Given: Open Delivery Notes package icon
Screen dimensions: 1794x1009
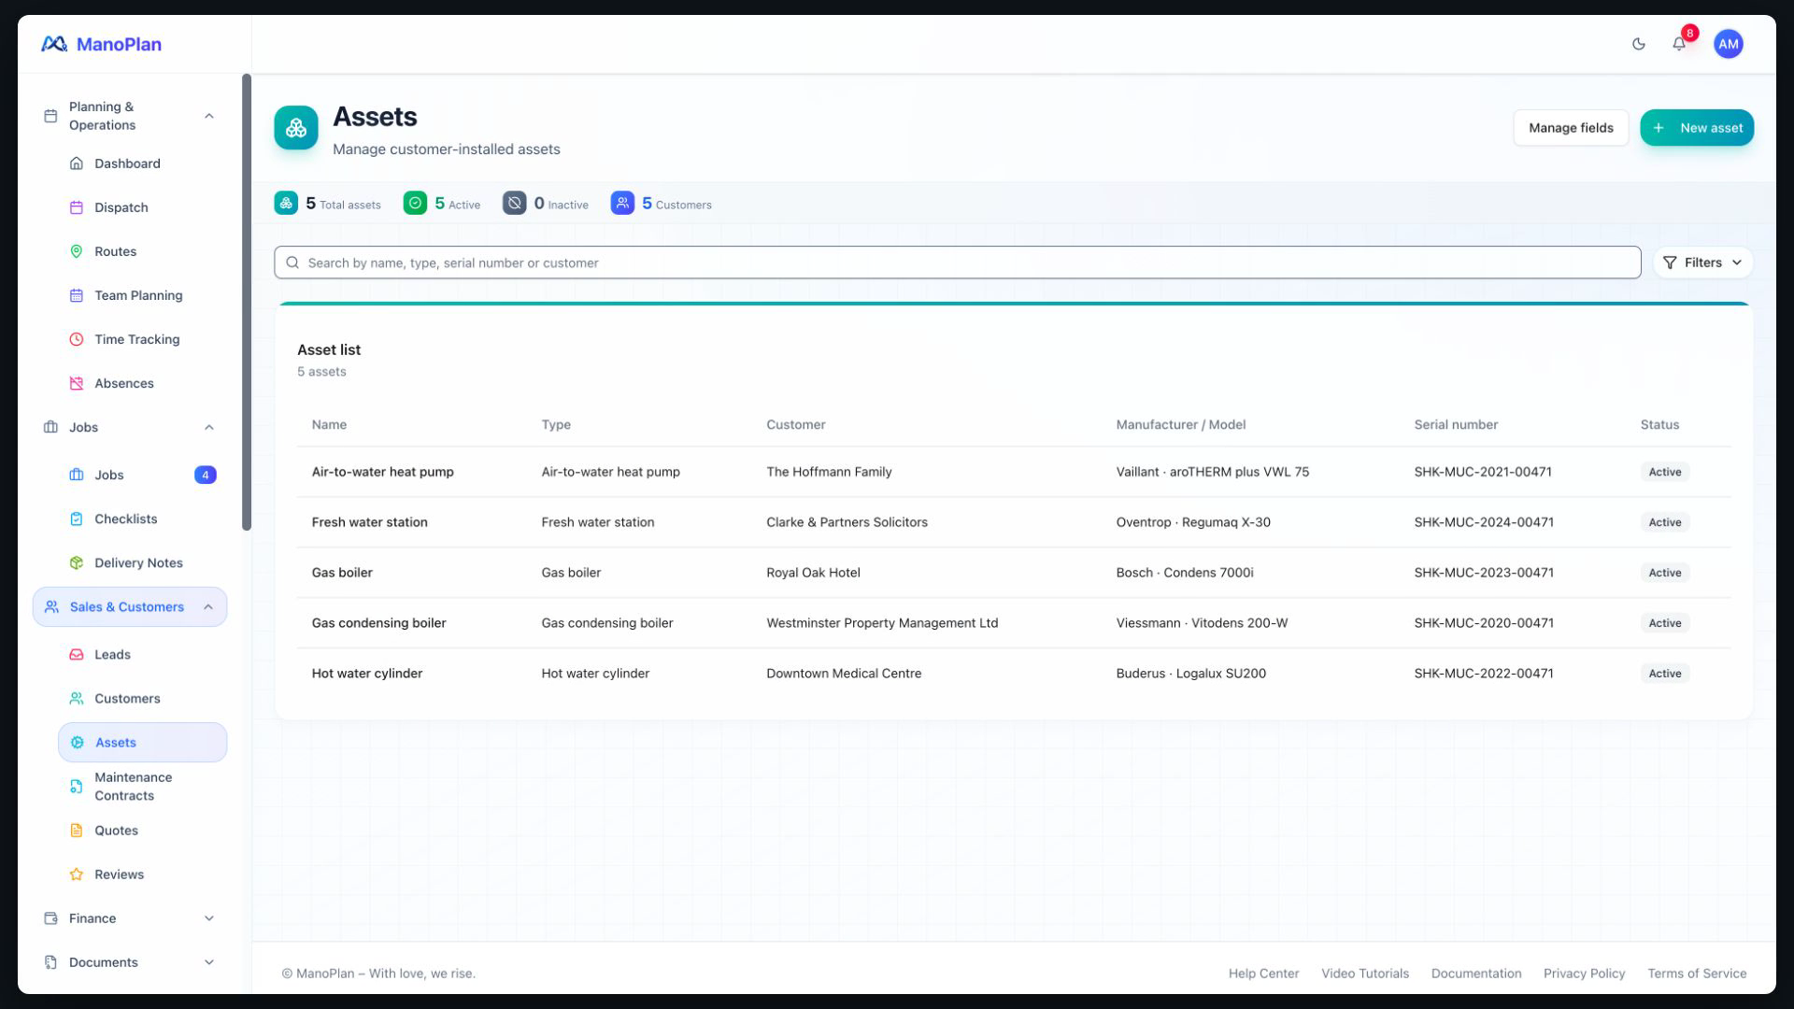Looking at the screenshot, I should coord(77,562).
